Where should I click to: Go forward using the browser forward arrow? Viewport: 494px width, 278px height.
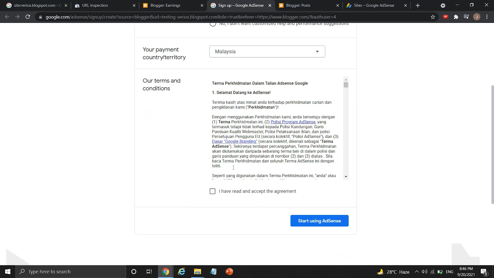(17, 17)
